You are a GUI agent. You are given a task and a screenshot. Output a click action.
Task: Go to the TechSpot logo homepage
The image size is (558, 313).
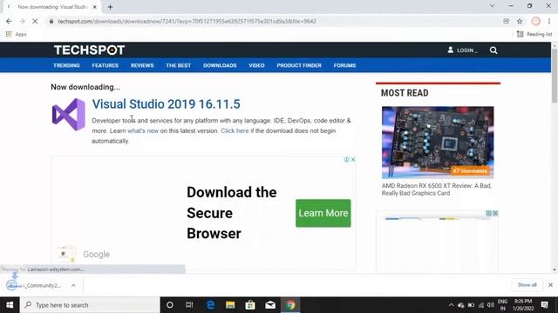tap(89, 50)
